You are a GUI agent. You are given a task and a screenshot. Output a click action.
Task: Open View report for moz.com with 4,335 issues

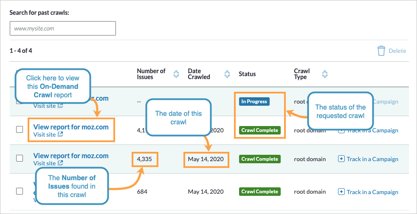click(x=71, y=156)
